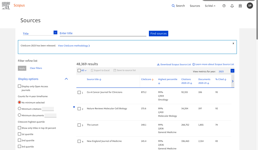Image resolution: width=258 pixels, height=150 pixels.
Task: Open View metrics for year dropdown
Action: pyautogui.click(x=227, y=71)
